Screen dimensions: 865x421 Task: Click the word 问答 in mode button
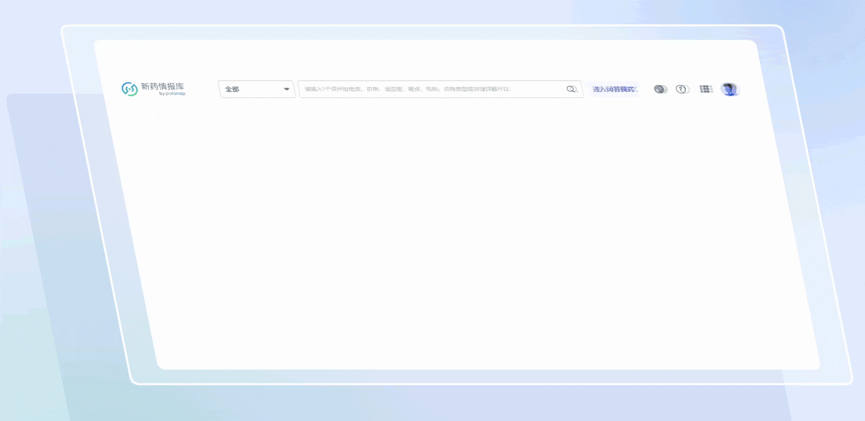coord(614,89)
